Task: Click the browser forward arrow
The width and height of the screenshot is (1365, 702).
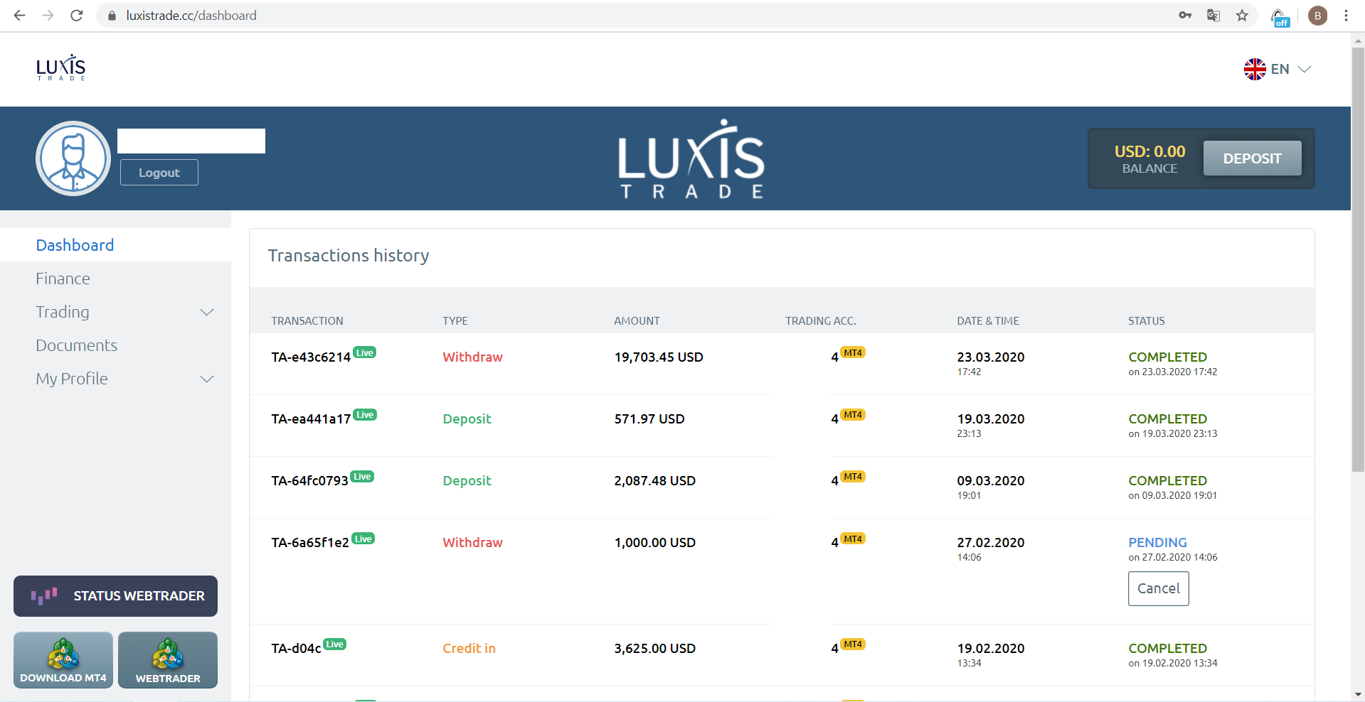Action: click(x=48, y=16)
